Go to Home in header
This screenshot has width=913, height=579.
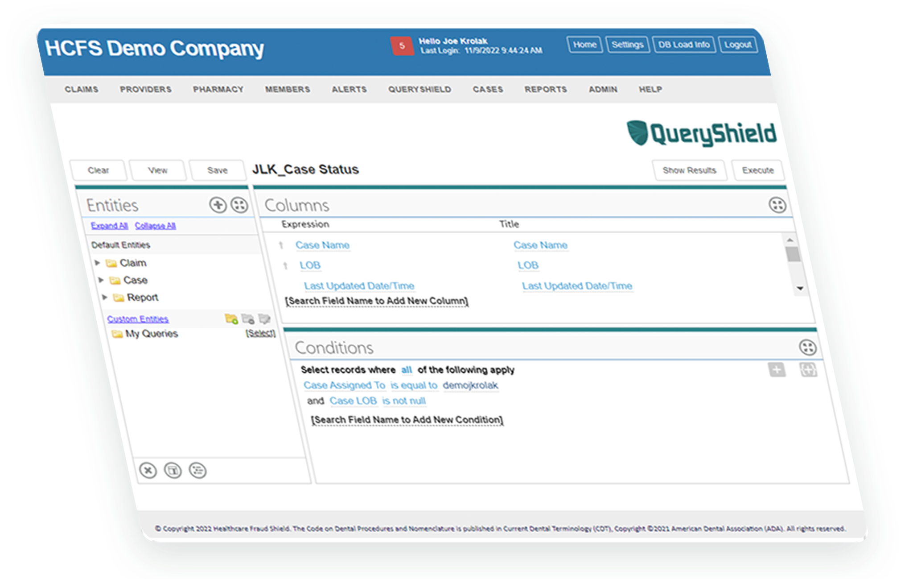[585, 45]
